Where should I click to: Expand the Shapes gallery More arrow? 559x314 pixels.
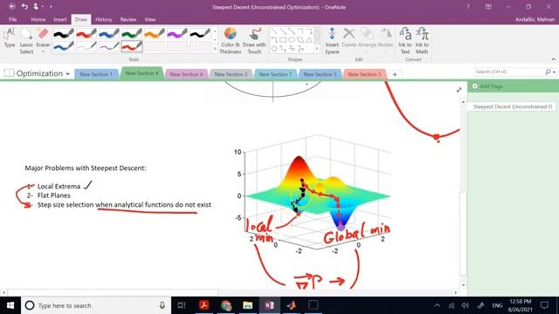coord(317,49)
